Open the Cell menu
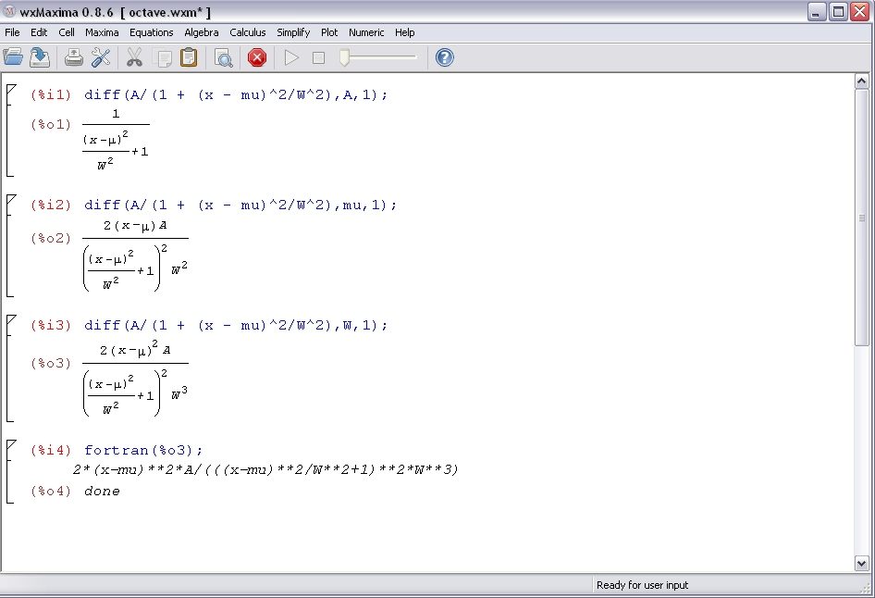 (x=67, y=32)
